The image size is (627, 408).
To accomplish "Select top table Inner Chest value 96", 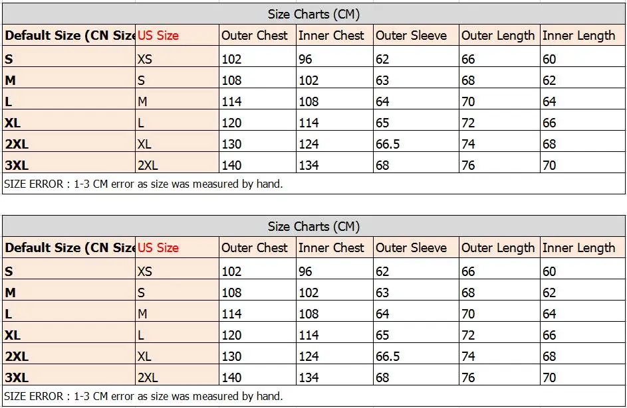I will pos(305,59).
